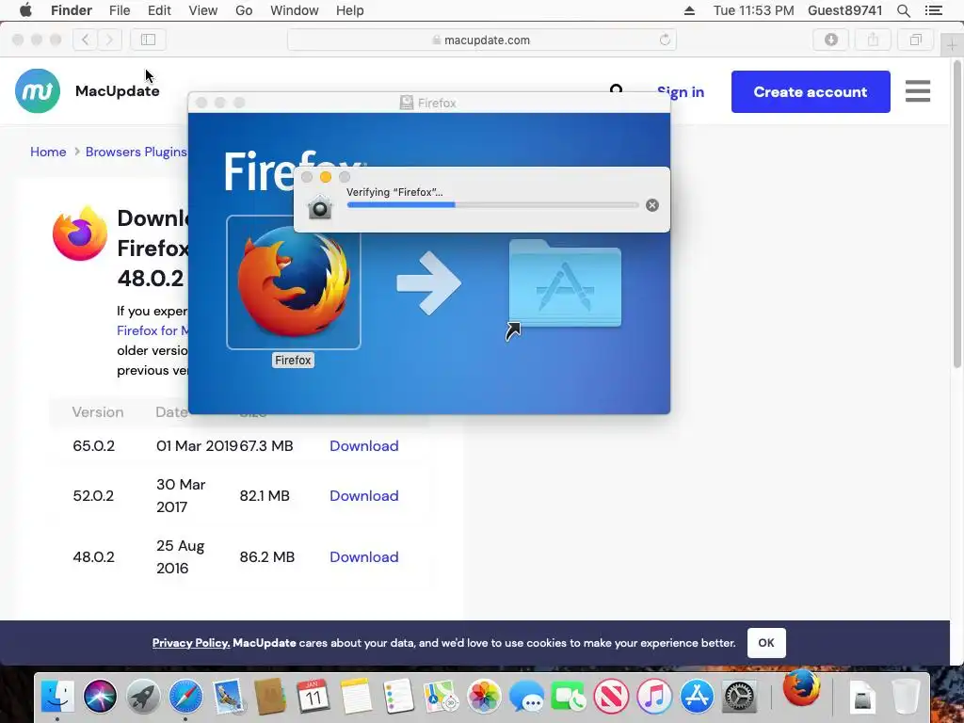The width and height of the screenshot is (964, 723).
Task: Open News icon in Dock
Action: pos(611,697)
